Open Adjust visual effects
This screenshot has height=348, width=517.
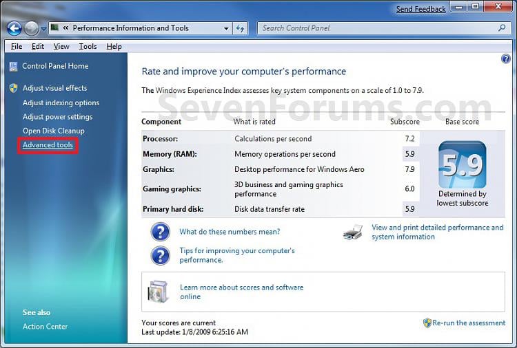(x=54, y=88)
